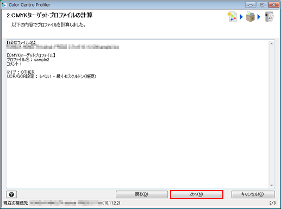This screenshot has height=209, width=281.
Task: Click the プロファイル名：sample2 text line
Action: click(28, 60)
